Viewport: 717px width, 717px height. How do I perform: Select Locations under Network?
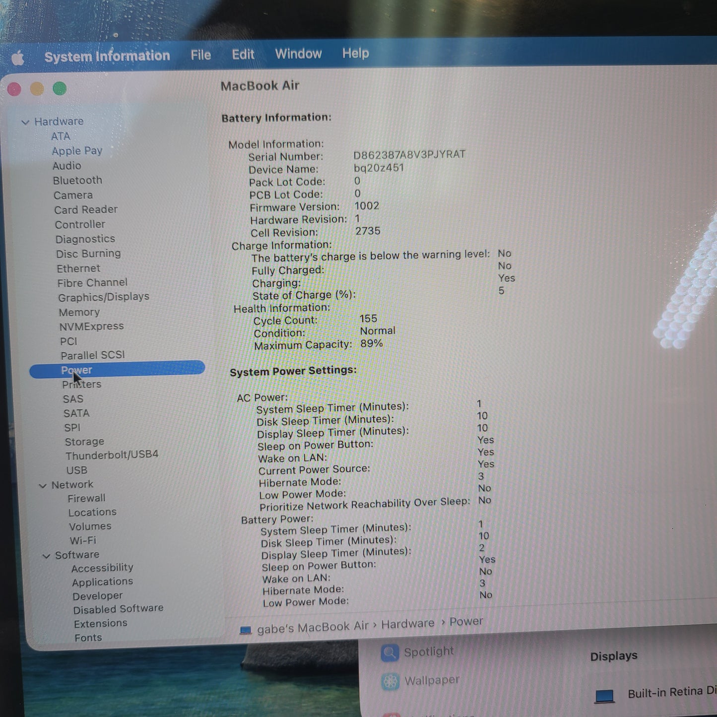[92, 512]
